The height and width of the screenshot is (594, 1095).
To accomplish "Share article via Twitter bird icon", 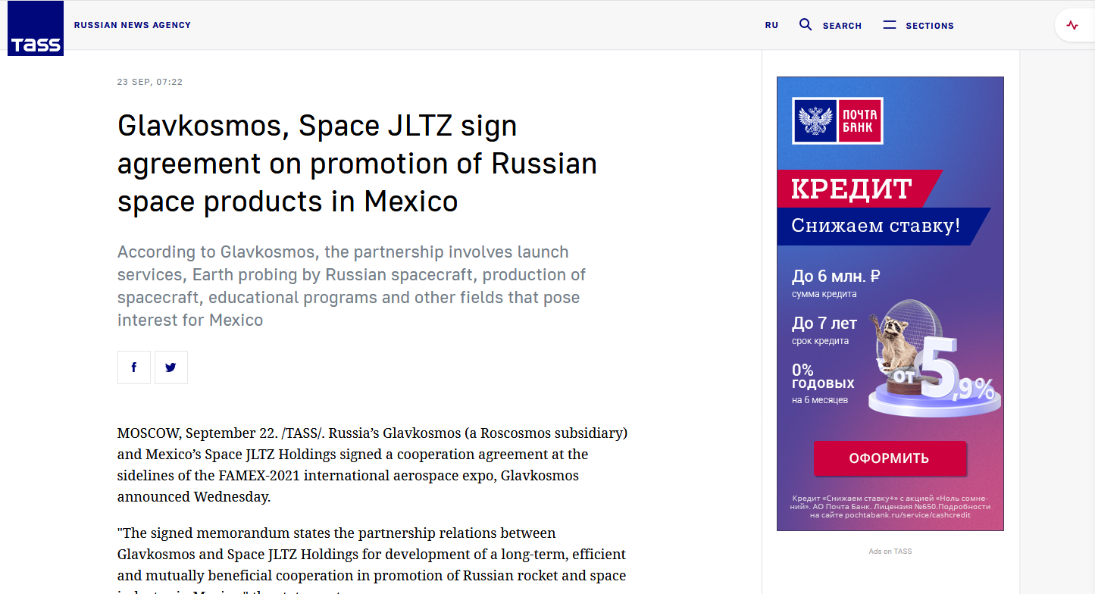I will 171,367.
